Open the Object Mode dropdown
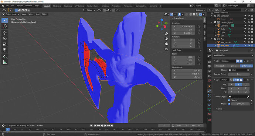 tap(11, 14)
